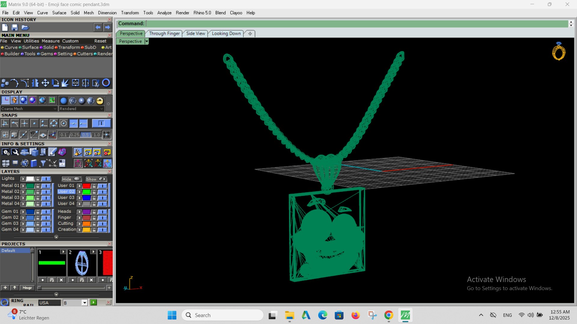Screen dimensions: 577x324
Task: Toggle the grid snap icon beside 1.0
Action: pos(106,135)
